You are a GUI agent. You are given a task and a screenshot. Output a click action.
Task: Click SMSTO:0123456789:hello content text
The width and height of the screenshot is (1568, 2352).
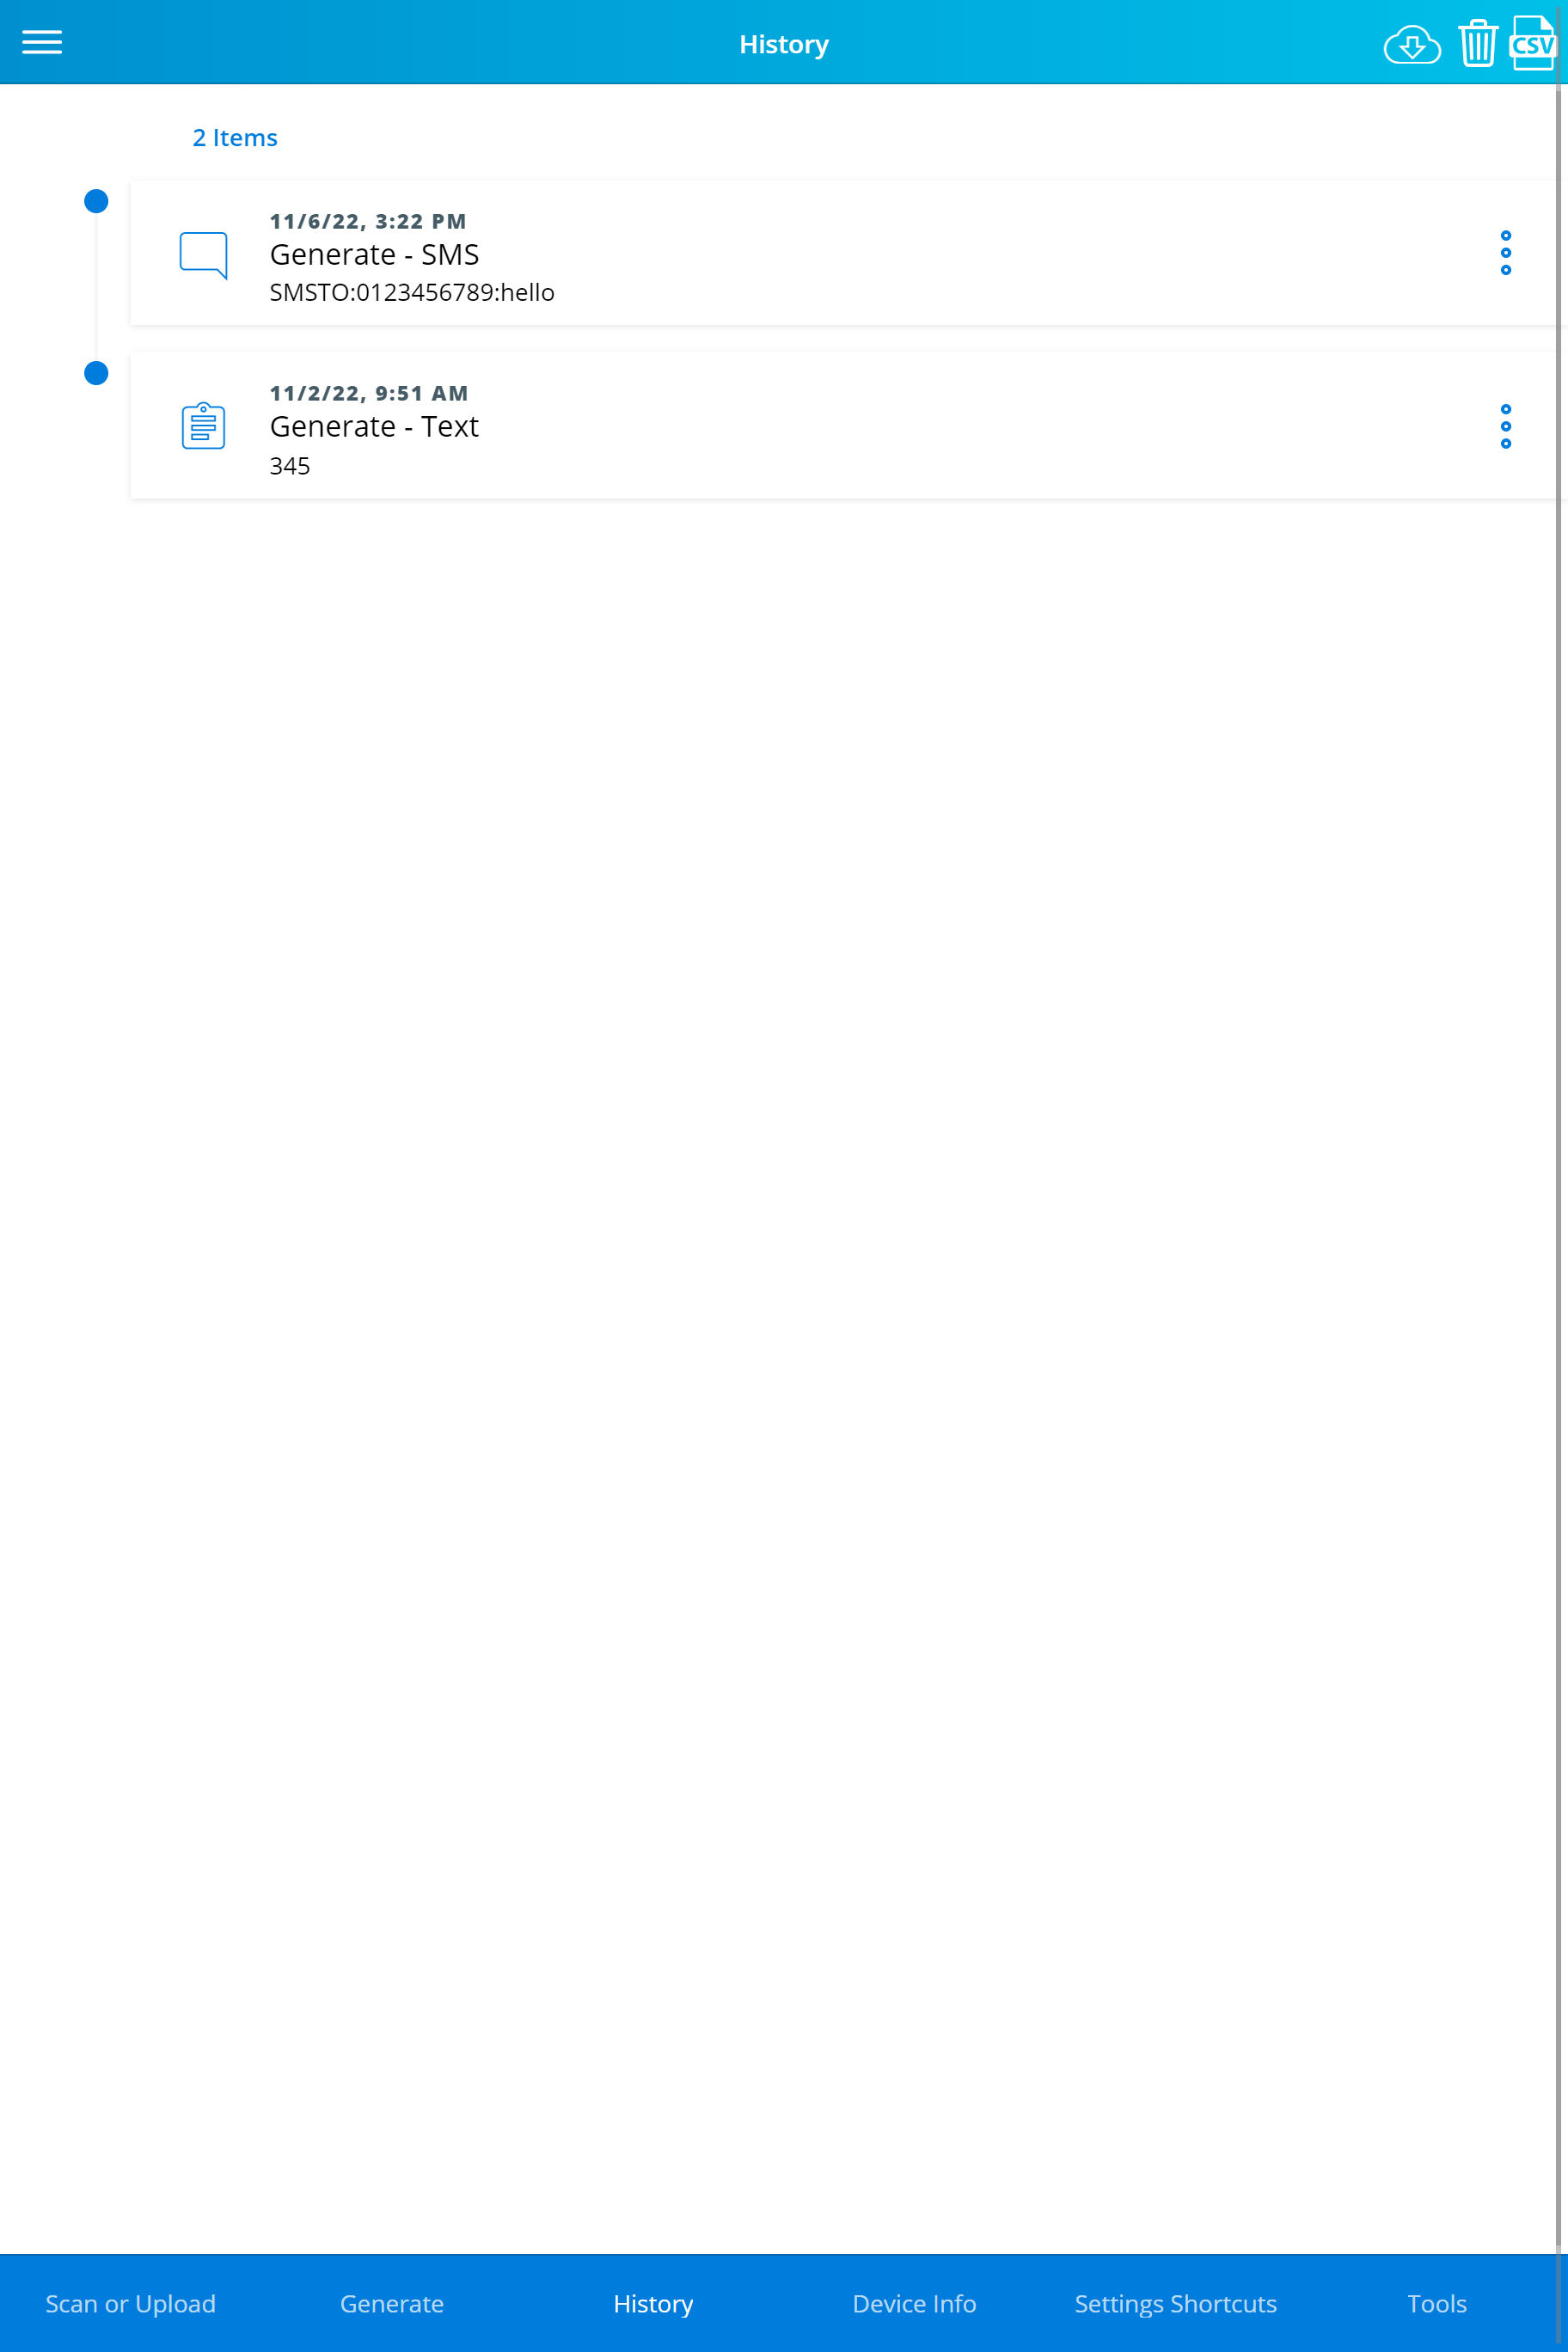tap(412, 292)
